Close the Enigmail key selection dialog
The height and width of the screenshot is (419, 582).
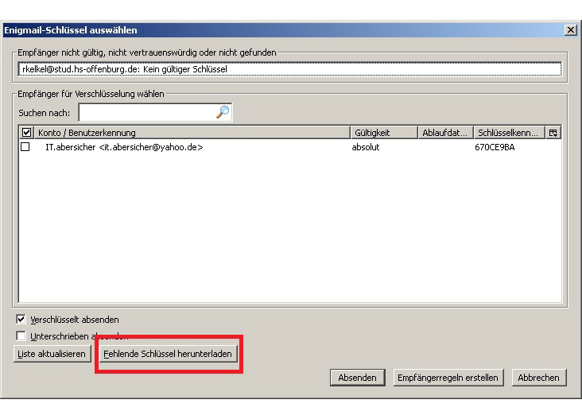click(x=570, y=30)
